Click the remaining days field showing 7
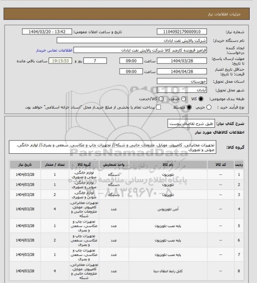 point(95,61)
